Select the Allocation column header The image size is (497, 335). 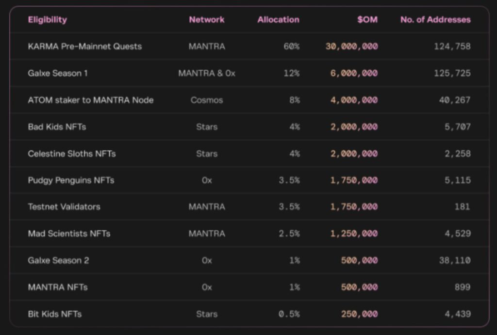(278, 20)
